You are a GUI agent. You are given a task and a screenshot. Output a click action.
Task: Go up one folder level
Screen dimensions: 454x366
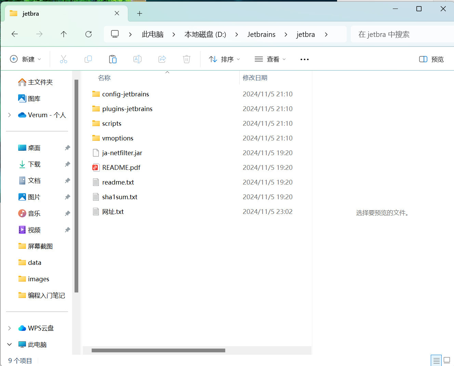pos(64,34)
